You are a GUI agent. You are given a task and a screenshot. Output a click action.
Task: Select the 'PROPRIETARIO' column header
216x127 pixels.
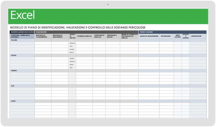(x=167, y=36)
